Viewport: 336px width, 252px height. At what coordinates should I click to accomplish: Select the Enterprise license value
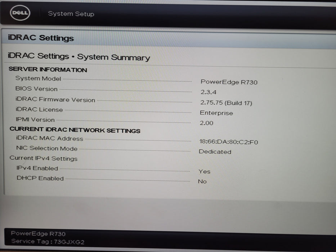216,113
